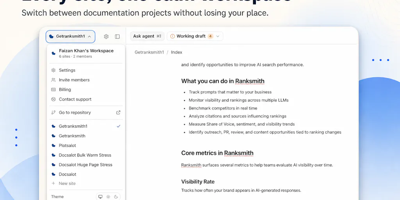Click bullet 'Analyze citations and sources influencing rankings'
The image size is (400, 200).
[237, 116]
